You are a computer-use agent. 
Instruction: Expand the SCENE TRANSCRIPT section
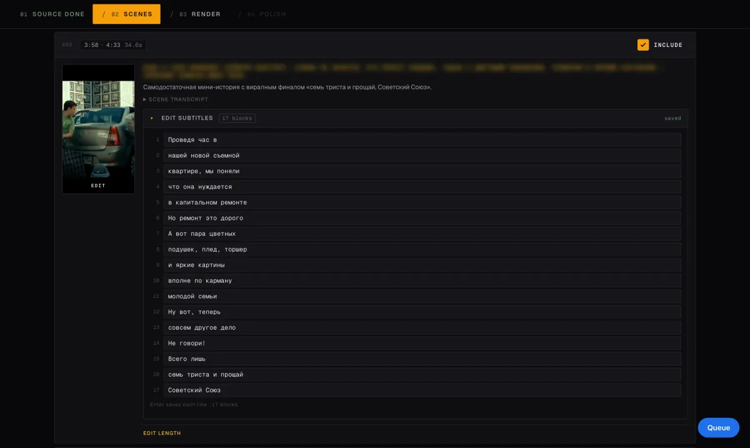(x=176, y=99)
